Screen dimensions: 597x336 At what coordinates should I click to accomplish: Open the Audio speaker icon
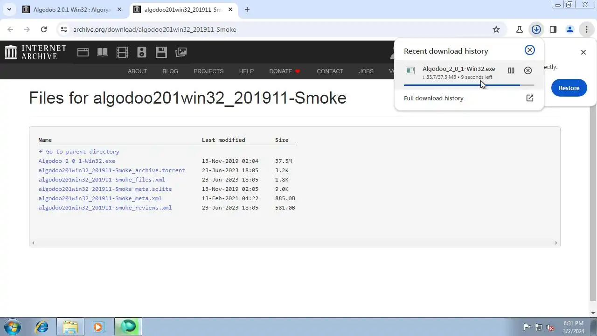pyautogui.click(x=142, y=52)
